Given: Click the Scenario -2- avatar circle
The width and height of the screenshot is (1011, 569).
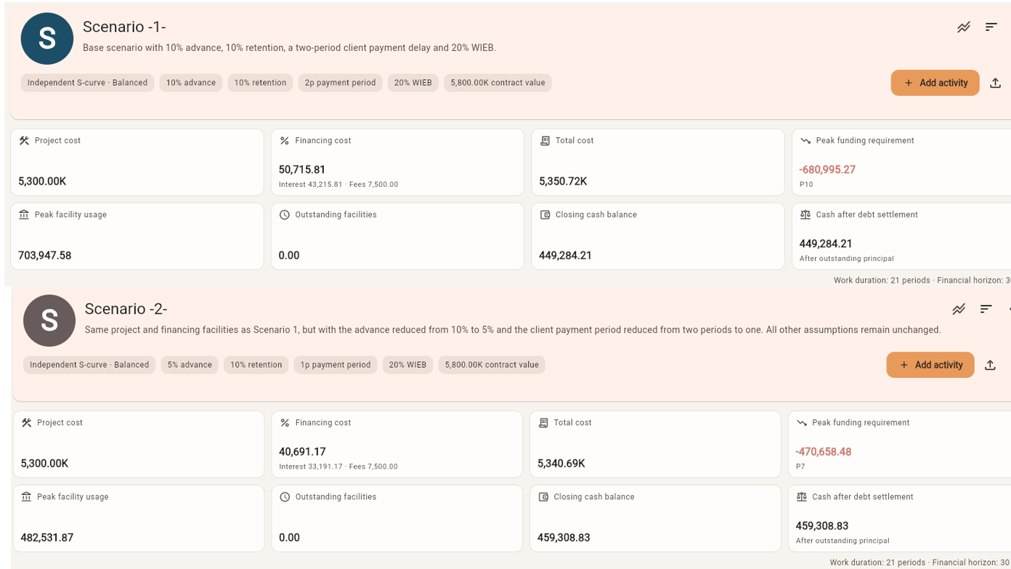Looking at the screenshot, I should tap(49, 320).
